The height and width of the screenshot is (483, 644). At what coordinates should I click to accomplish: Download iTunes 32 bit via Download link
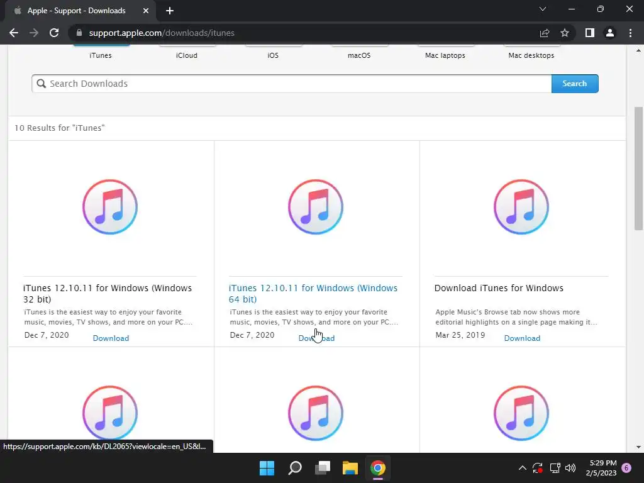pyautogui.click(x=111, y=338)
